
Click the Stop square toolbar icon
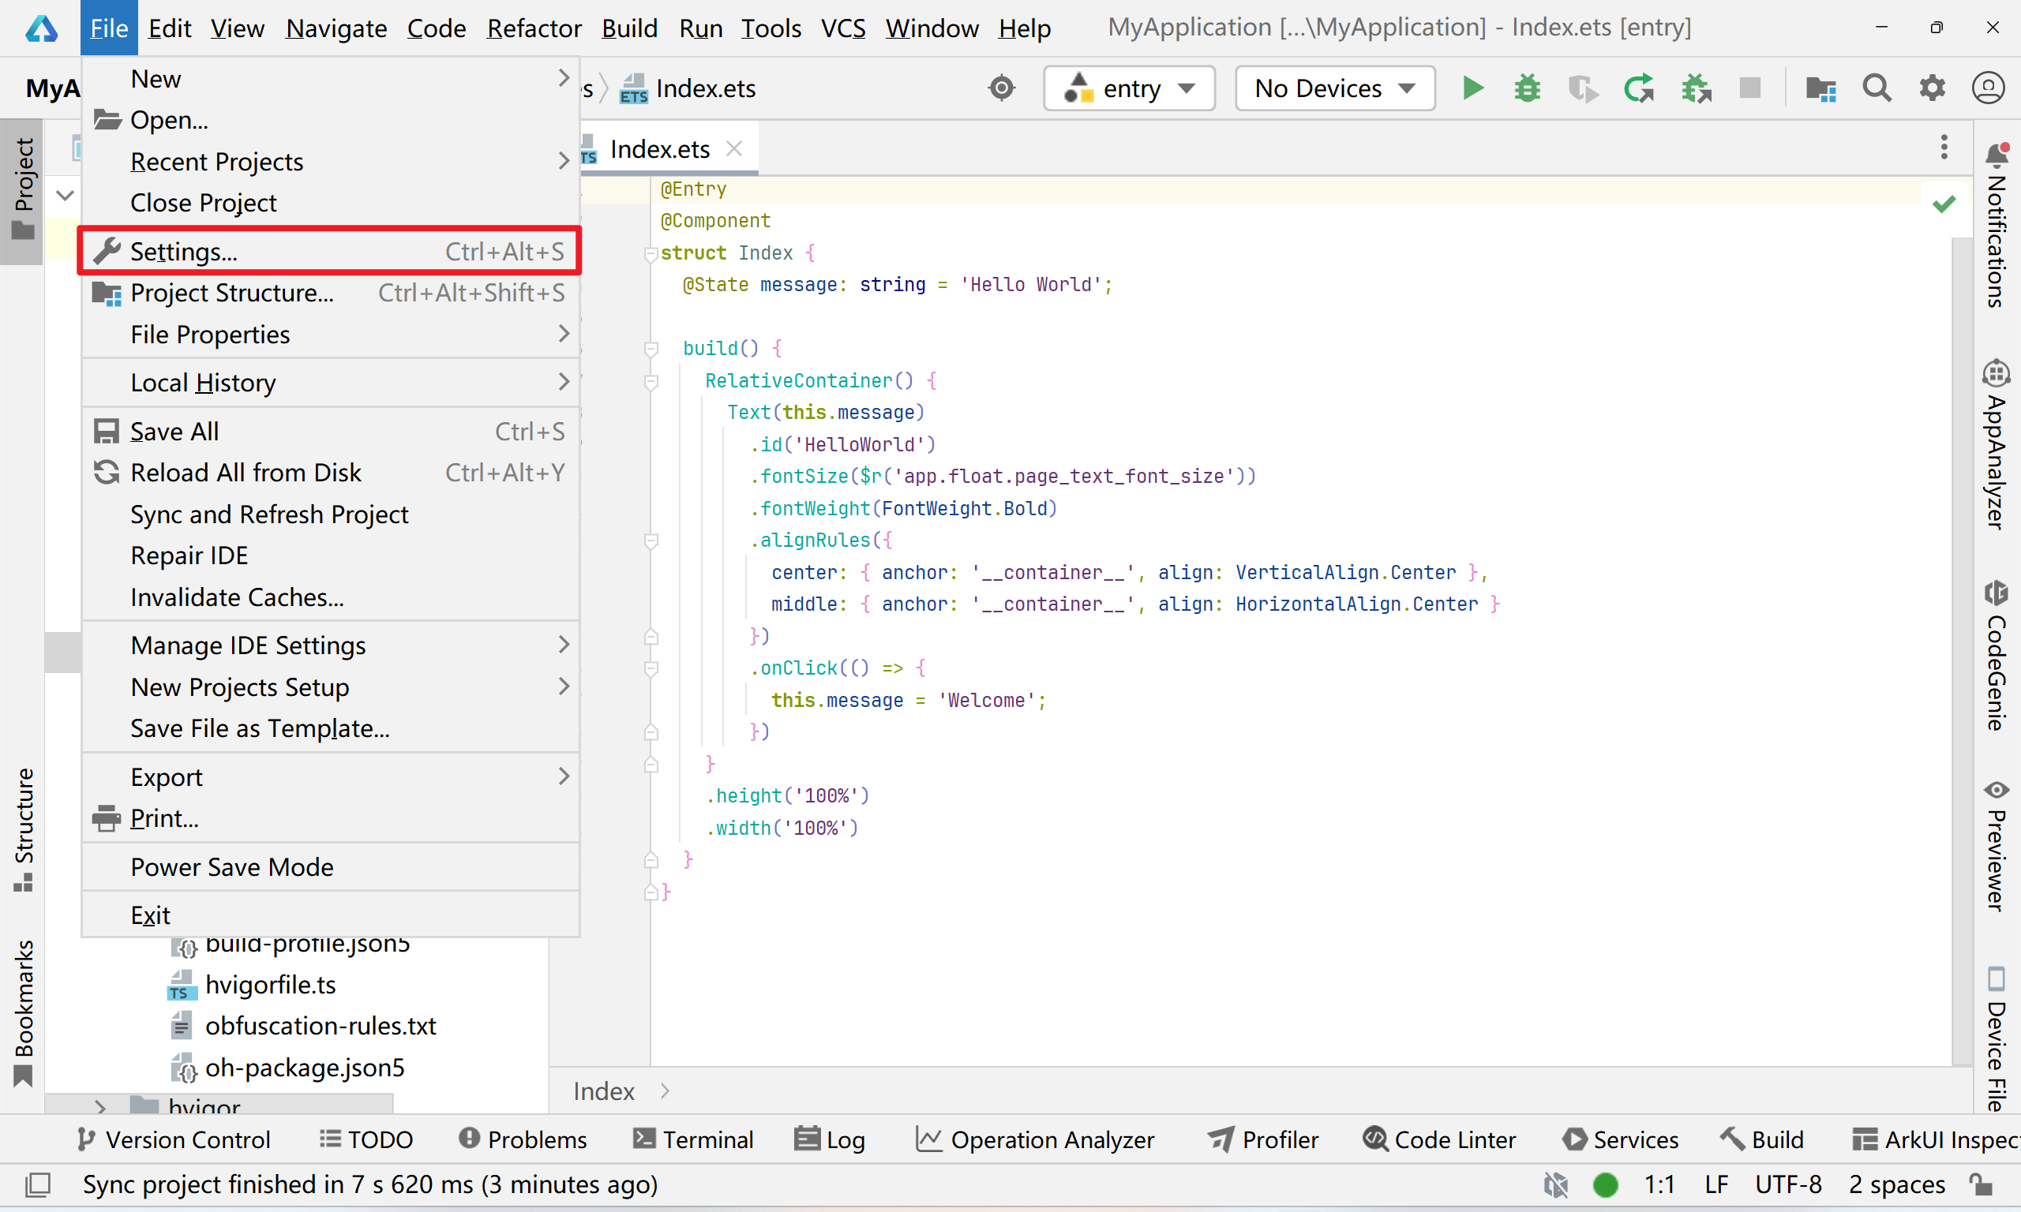coord(1749,88)
